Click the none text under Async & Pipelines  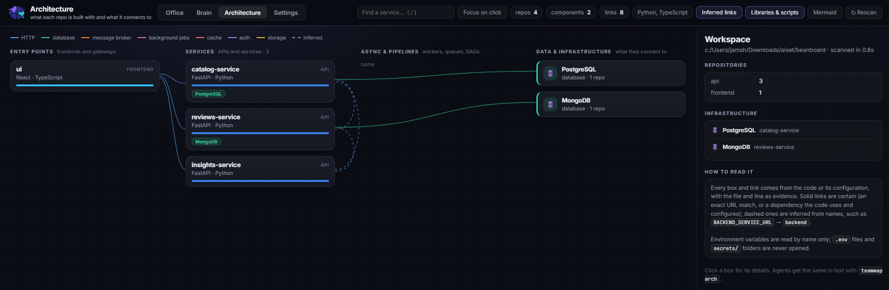(367, 64)
